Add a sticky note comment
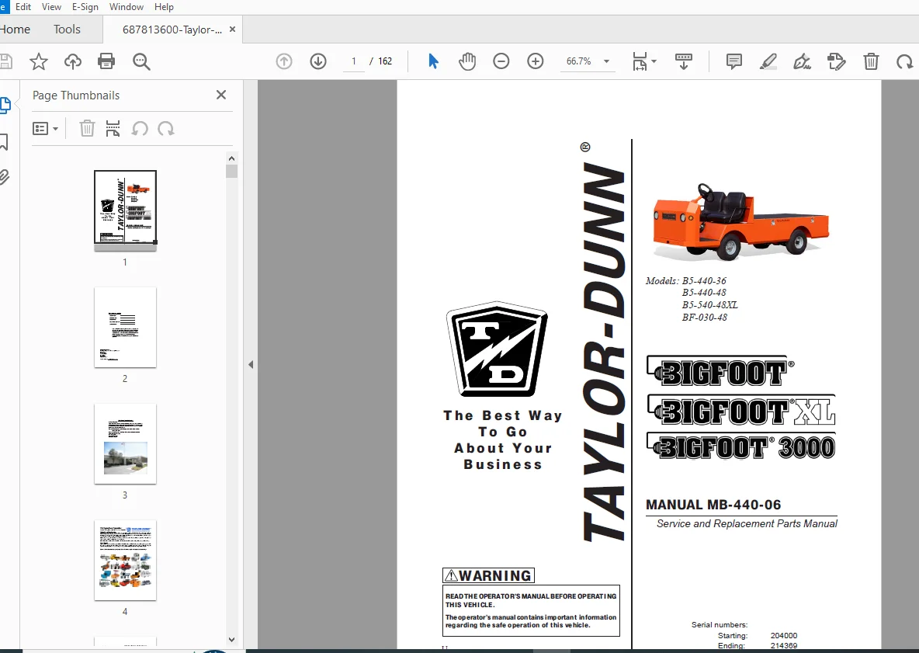919x653 pixels. click(x=733, y=61)
